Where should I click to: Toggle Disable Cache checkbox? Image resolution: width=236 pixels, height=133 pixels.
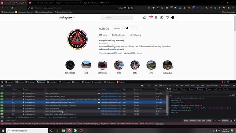point(208,86)
